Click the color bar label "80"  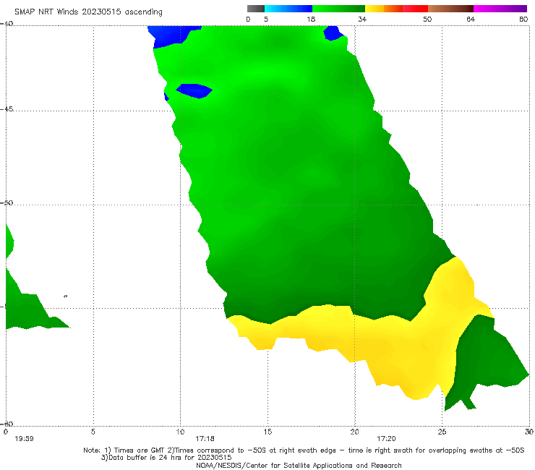pos(523,19)
